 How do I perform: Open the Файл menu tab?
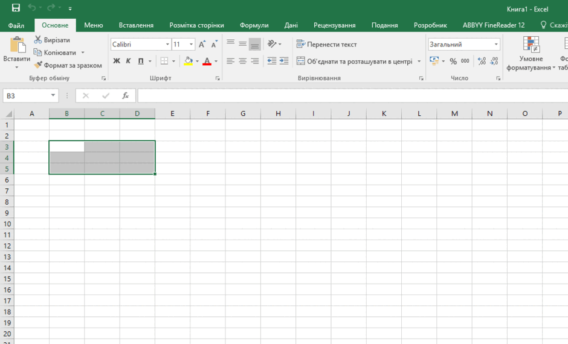click(16, 25)
